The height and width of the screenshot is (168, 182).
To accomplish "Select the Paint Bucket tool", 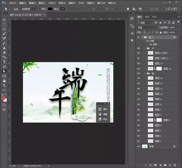I will point(4,57).
